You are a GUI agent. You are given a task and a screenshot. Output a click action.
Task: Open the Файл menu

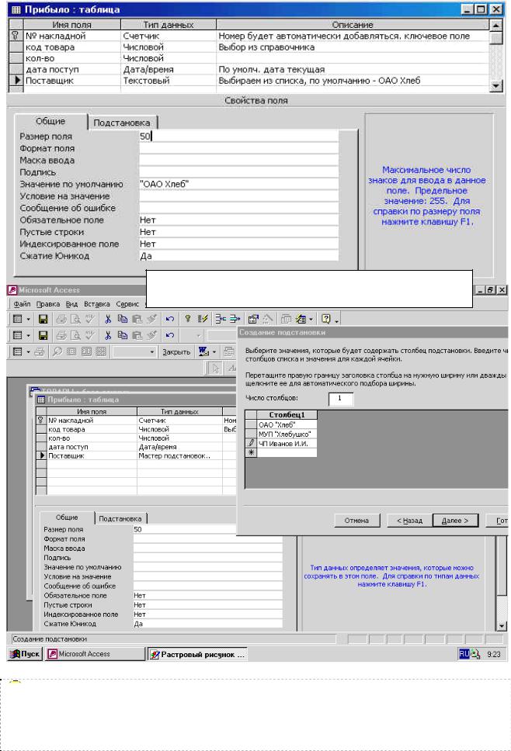coord(22,304)
